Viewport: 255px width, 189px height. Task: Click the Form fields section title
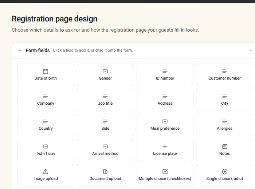pos(38,51)
